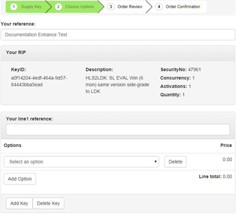Click the step 1 number circle
Viewport: 236px width, 214px height.
coord(14,7)
